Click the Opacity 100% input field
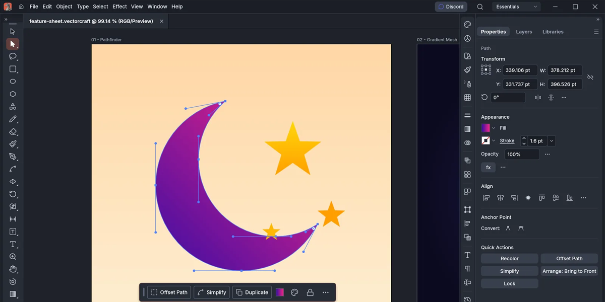Screen dimensions: 605x302 [x=522, y=154]
